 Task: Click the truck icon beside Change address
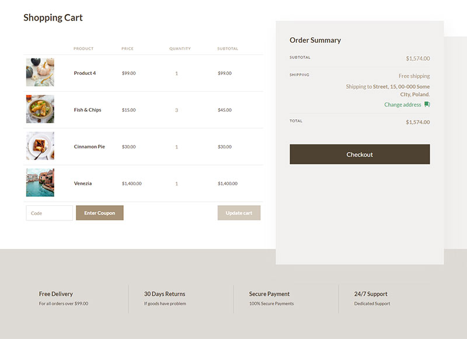pyautogui.click(x=427, y=105)
